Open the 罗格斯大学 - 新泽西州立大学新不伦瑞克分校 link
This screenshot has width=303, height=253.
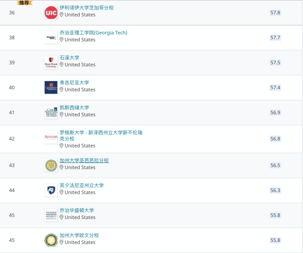tap(101, 135)
